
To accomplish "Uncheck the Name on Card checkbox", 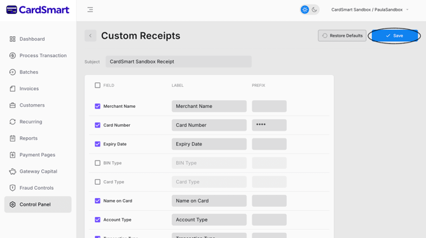I will point(97,201).
